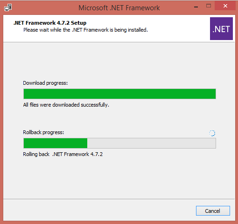The width and height of the screenshot is (238, 224).
Task: Click the empty gray area above Download progress
Action: coord(119,61)
